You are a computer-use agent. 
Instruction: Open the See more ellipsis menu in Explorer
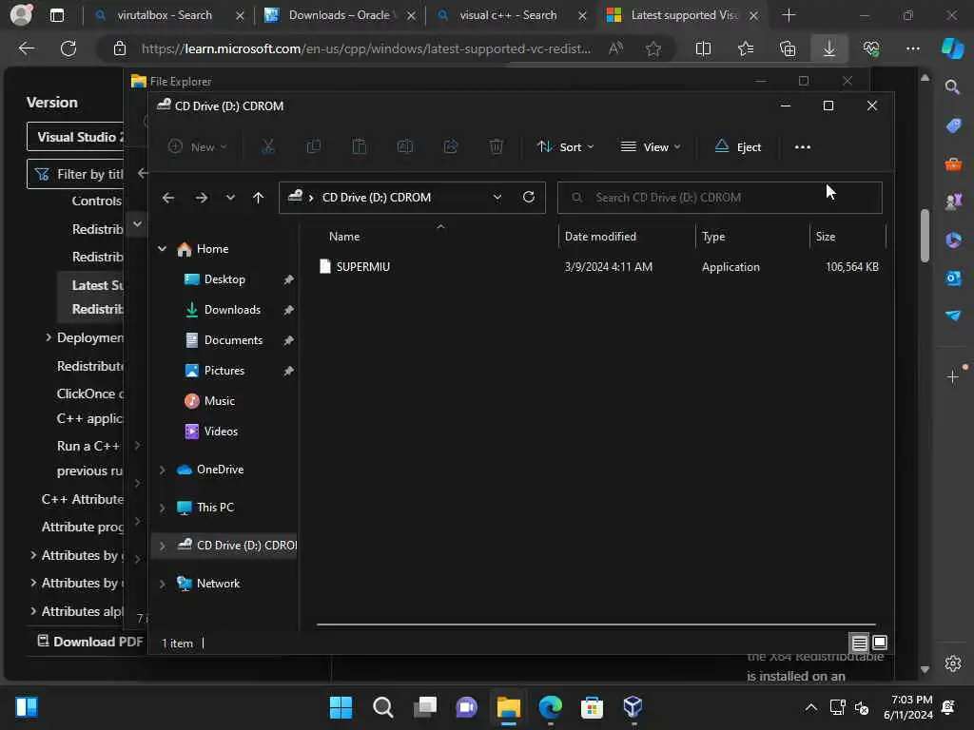[803, 147]
